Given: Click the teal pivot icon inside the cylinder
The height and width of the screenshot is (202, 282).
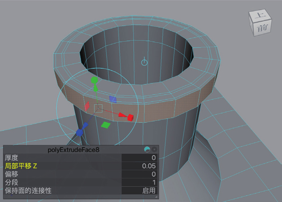Looking at the screenshot, I should (x=144, y=62).
